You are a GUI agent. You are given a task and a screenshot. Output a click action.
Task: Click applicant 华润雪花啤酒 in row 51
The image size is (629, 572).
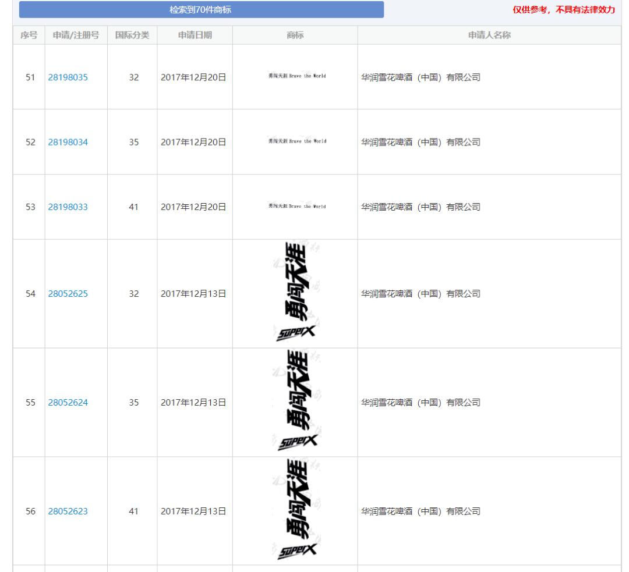pyautogui.click(x=421, y=77)
